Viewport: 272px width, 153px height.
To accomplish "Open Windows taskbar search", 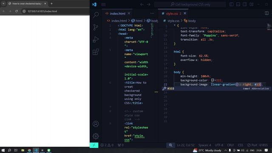I will [9, 150].
